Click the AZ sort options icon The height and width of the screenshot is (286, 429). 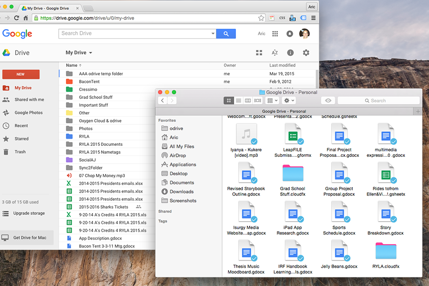[275, 52]
